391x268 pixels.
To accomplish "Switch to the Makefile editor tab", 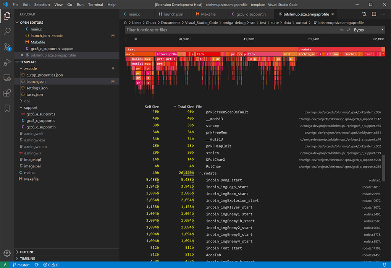I will [x=206, y=14].
